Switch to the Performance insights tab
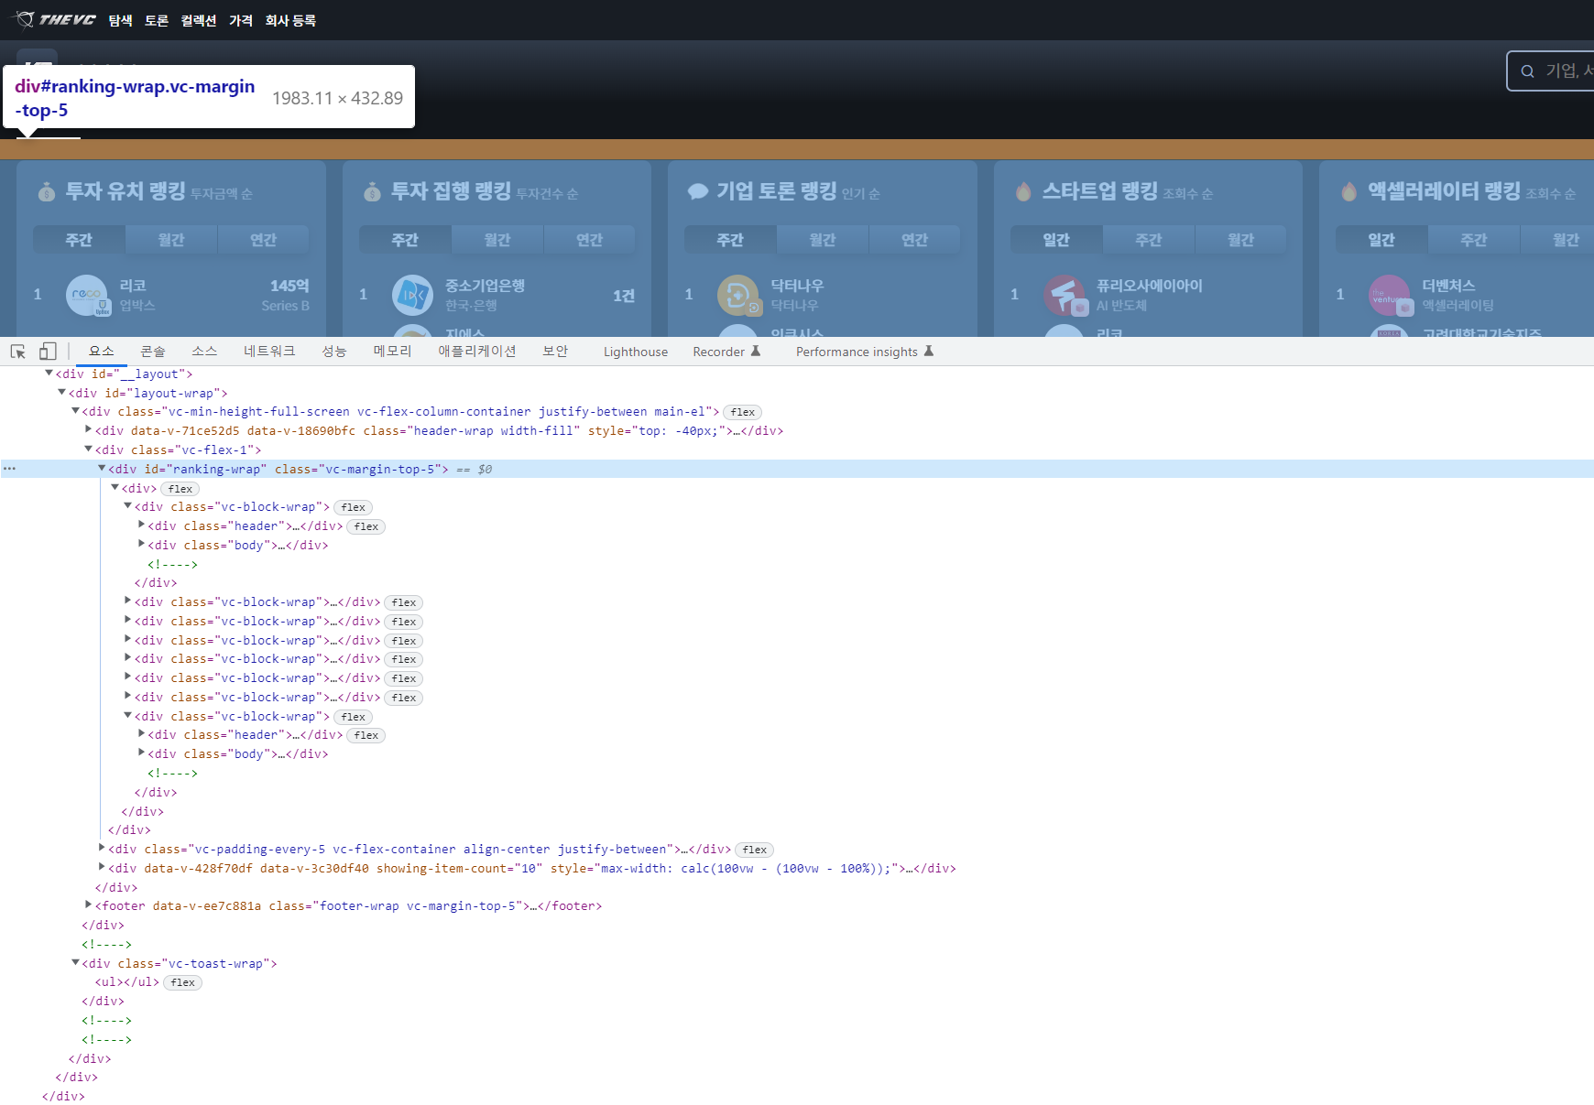This screenshot has height=1105, width=1594. tap(864, 352)
